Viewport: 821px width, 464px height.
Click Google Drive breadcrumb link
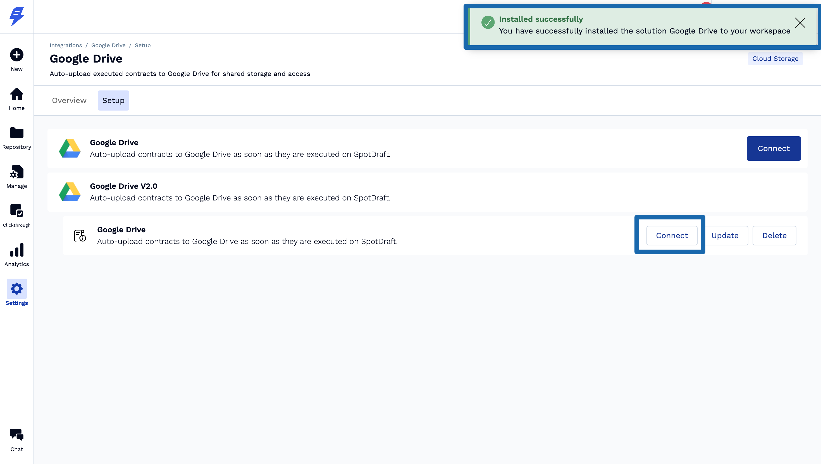(x=108, y=45)
